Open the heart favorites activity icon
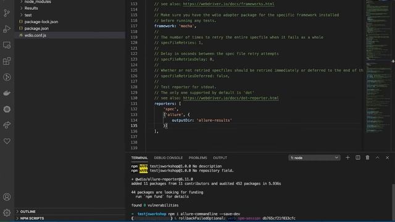Image resolution: width=395 pixels, height=222 pixels. pos(7,141)
